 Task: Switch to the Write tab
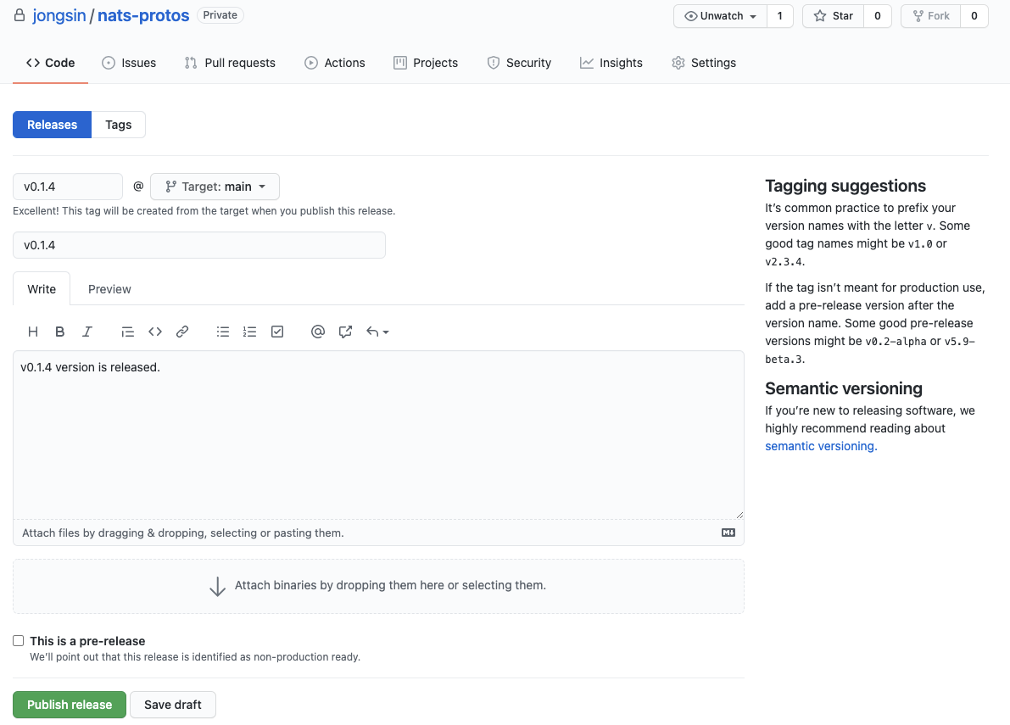point(42,289)
